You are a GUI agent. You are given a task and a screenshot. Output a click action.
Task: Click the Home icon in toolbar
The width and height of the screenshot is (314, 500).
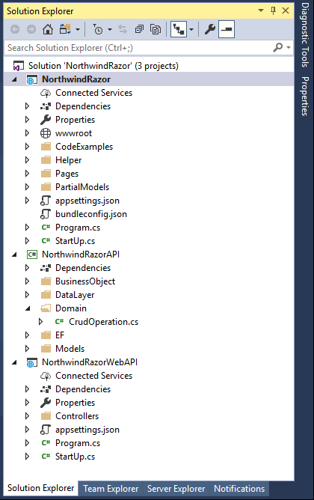(x=48, y=30)
